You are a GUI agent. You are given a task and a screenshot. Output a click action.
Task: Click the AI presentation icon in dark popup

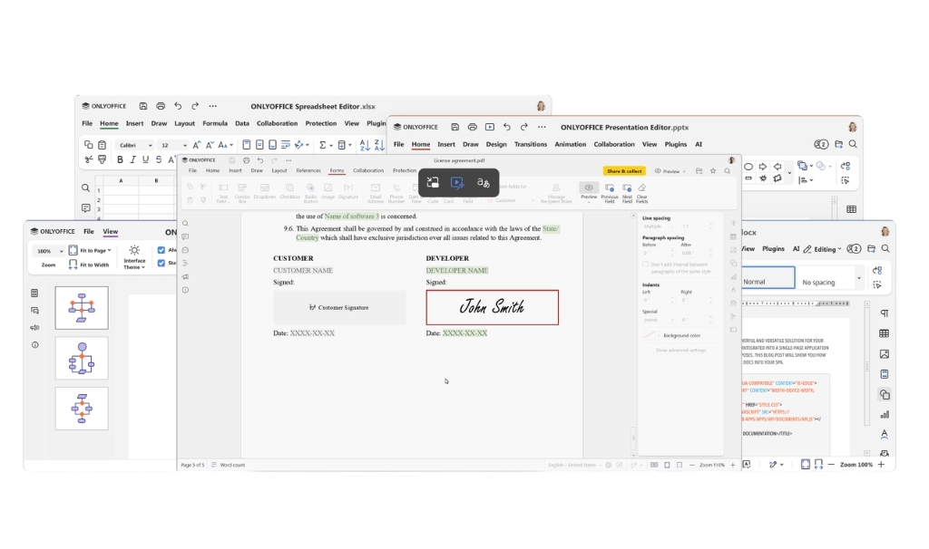[x=457, y=183]
